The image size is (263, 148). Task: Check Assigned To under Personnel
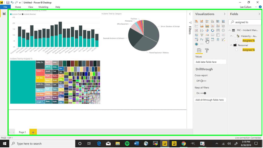(237, 50)
